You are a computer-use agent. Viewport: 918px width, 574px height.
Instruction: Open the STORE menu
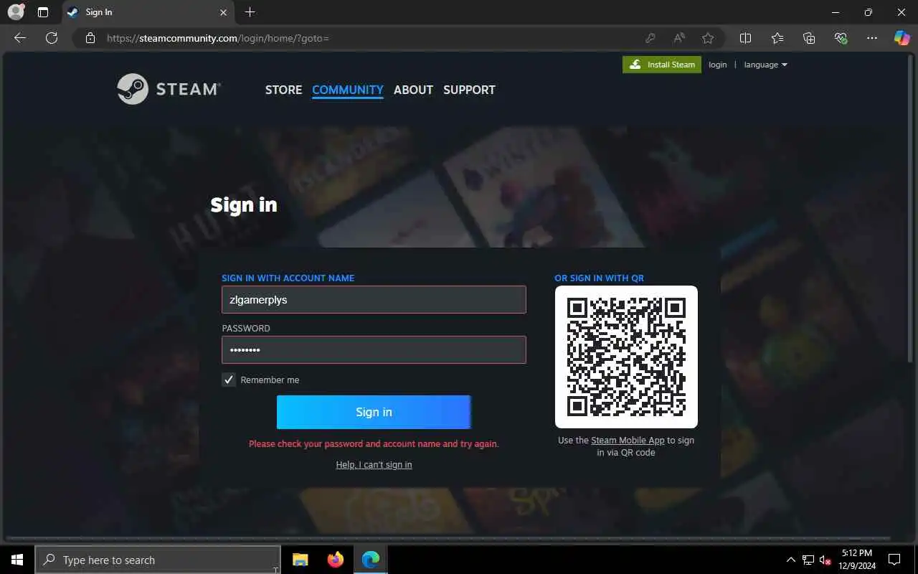(283, 90)
